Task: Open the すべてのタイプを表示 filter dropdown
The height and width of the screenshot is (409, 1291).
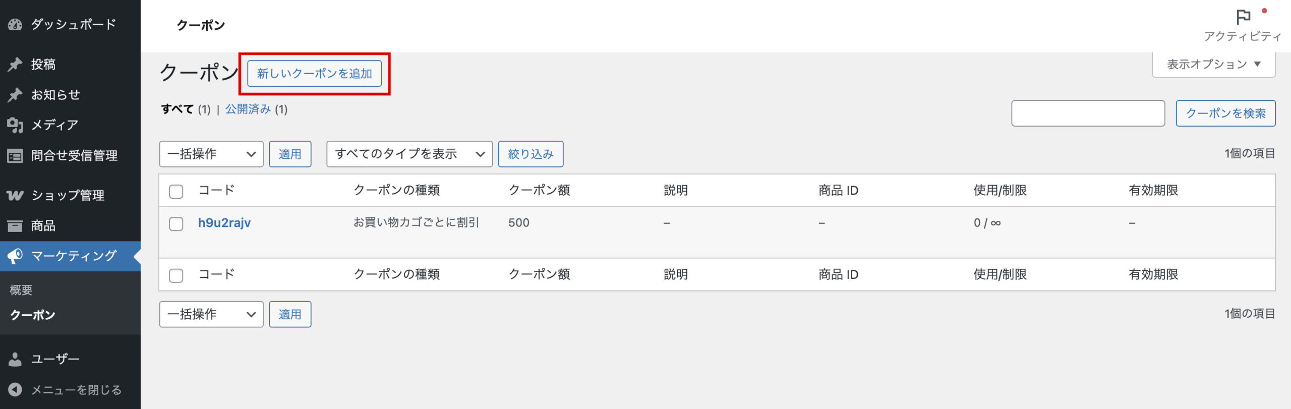Action: 409,154
